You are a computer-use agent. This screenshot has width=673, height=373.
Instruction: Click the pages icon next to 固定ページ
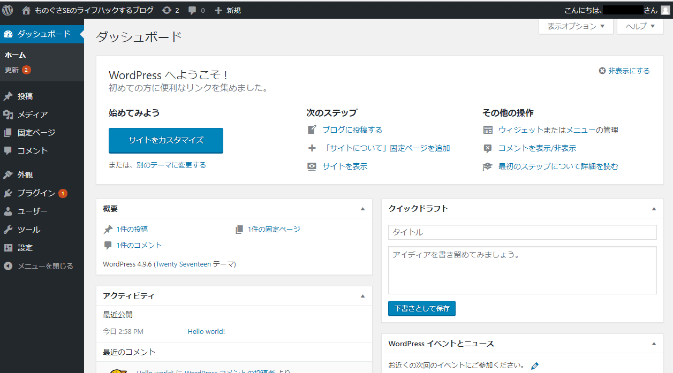click(x=8, y=133)
